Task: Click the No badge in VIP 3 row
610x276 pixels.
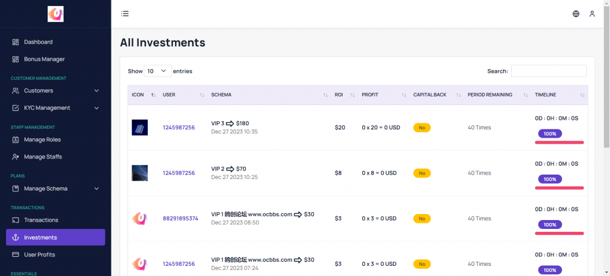Action: tap(422, 128)
